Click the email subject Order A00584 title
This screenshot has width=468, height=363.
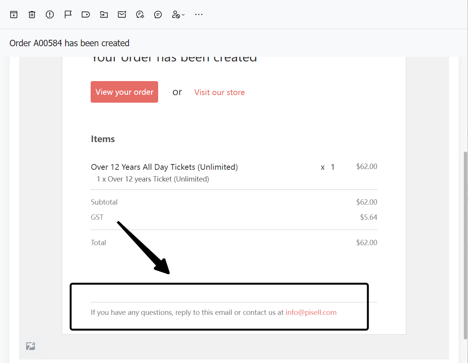69,43
